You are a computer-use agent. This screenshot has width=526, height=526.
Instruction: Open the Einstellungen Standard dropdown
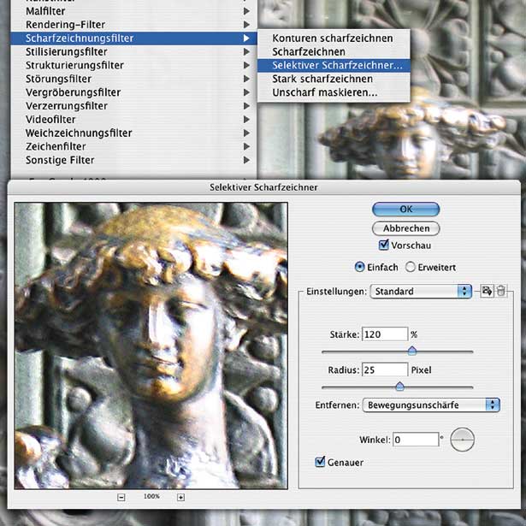[421, 292]
